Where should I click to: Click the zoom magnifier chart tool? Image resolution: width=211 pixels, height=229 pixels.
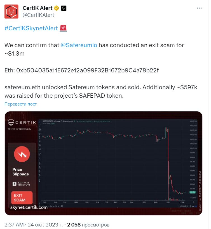(x=40, y=158)
